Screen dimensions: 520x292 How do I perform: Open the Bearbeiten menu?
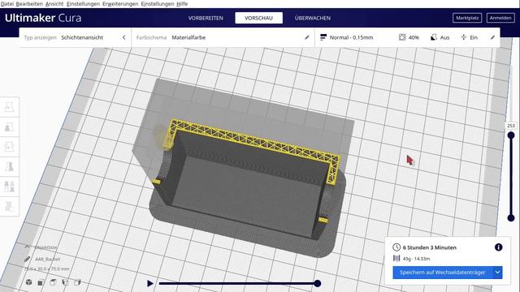29,3
